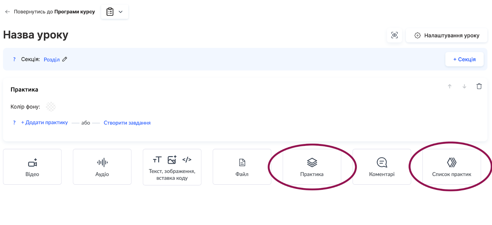Add a Відео block
This screenshot has height=225, width=492.
[x=32, y=167]
